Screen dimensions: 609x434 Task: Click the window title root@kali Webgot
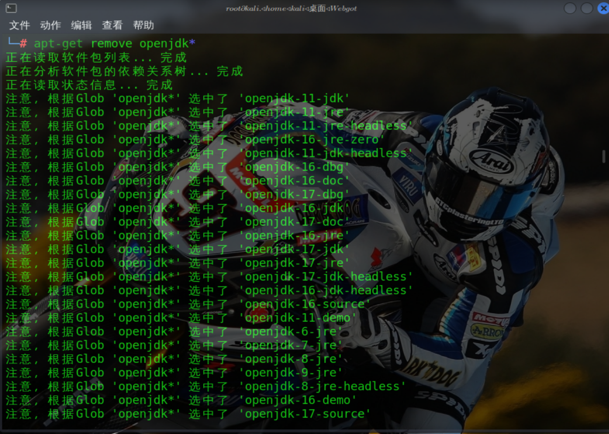point(291,8)
